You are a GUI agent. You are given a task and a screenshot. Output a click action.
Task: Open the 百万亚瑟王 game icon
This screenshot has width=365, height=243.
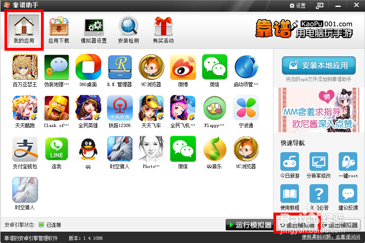(x=25, y=67)
